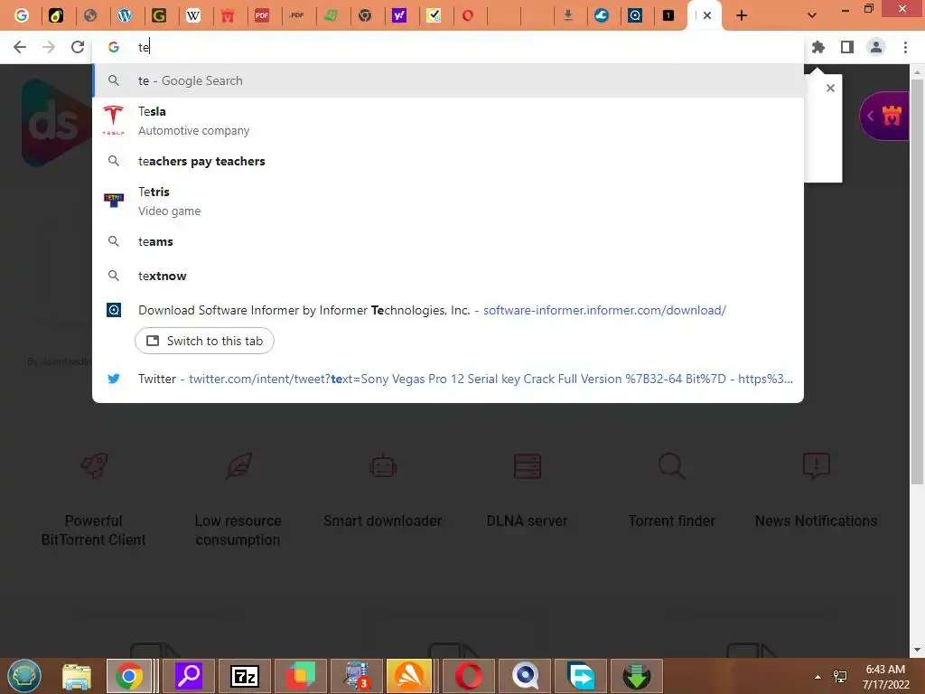Open the Chrome profile avatar
Screen dimensions: 925x694
click(x=876, y=47)
